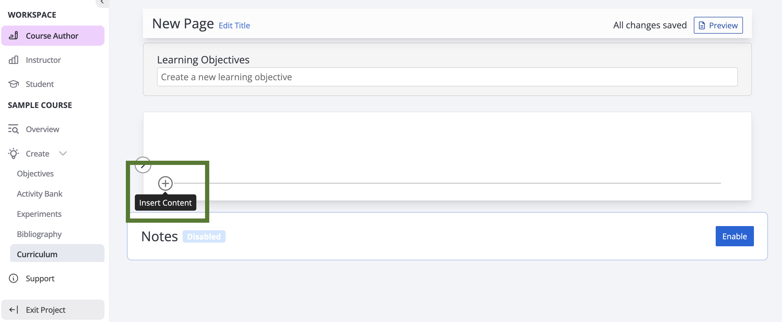
Task: Click the Preview document icon
Action: click(702, 25)
